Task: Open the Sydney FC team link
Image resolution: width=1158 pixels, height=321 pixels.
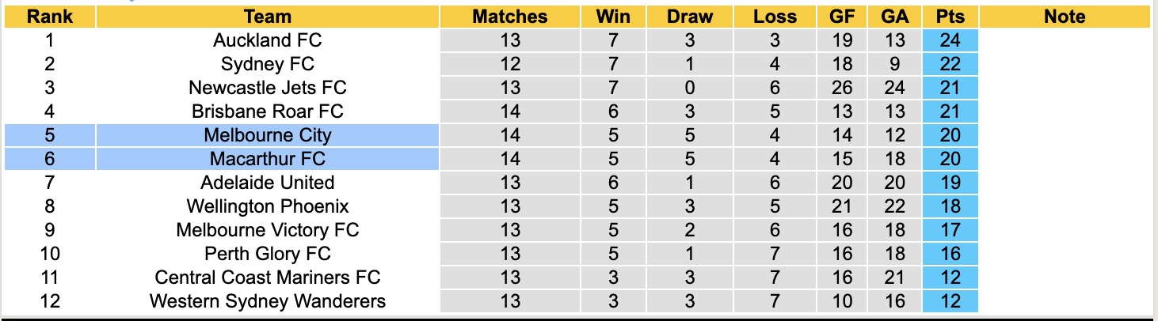Action: 268,64
